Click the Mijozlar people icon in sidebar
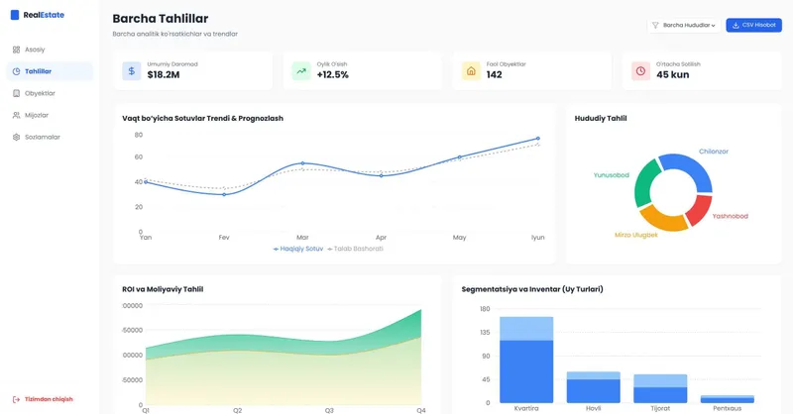Viewport: 793px width, 414px height. tap(16, 115)
